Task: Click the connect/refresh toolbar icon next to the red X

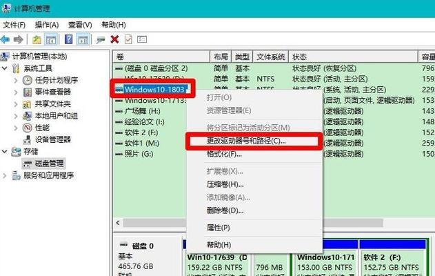Action: [101, 40]
